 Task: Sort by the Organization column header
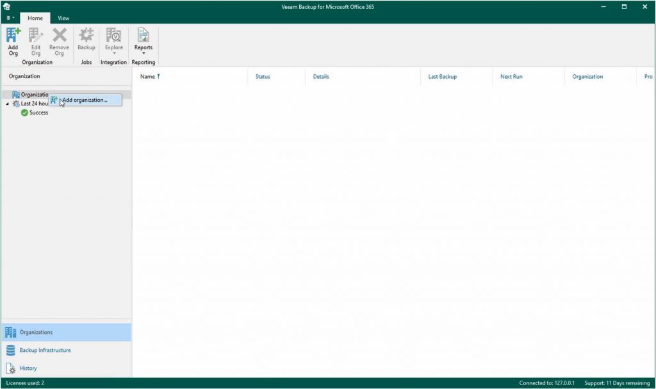[x=587, y=77]
